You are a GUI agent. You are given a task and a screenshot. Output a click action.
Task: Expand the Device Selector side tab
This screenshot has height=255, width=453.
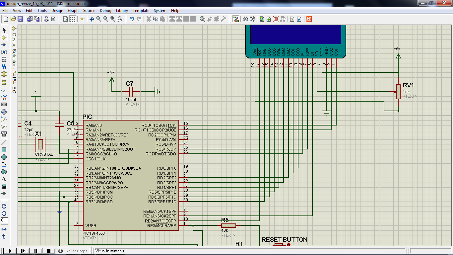coord(14,60)
